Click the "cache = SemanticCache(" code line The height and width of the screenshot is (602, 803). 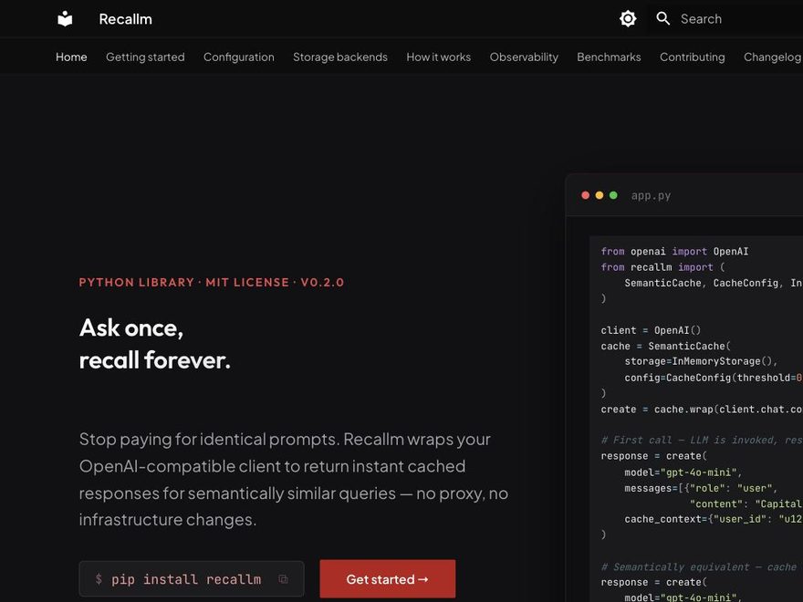coord(666,346)
